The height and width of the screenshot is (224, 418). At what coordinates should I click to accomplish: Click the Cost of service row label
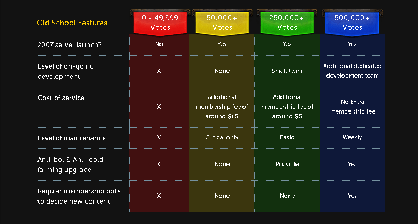point(61,98)
